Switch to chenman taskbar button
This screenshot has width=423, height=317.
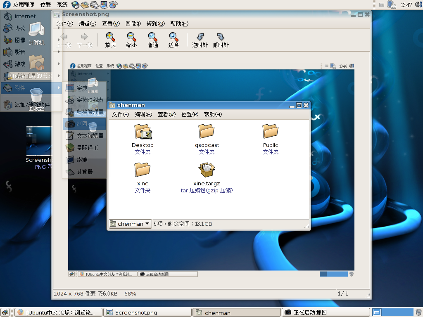tap(236, 312)
